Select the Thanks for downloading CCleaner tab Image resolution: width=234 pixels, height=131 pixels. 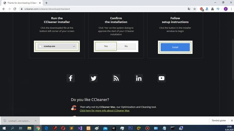point(22,3)
